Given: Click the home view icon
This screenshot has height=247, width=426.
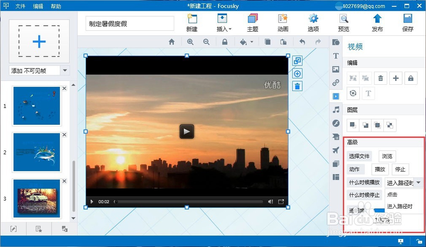Looking at the screenshot, I should coord(171,42).
